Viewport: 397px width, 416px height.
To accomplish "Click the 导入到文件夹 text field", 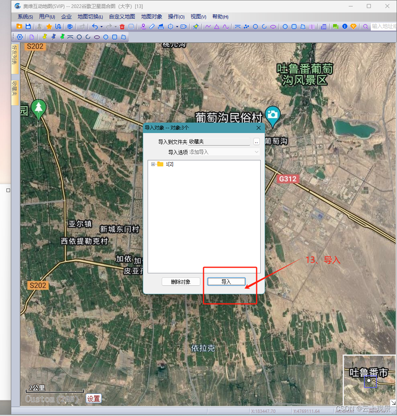I will (x=219, y=141).
